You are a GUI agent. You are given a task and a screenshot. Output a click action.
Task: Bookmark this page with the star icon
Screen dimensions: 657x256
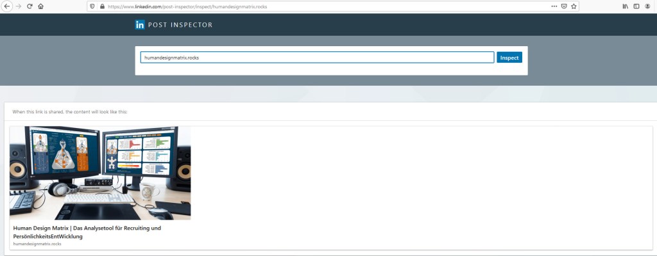(574, 6)
